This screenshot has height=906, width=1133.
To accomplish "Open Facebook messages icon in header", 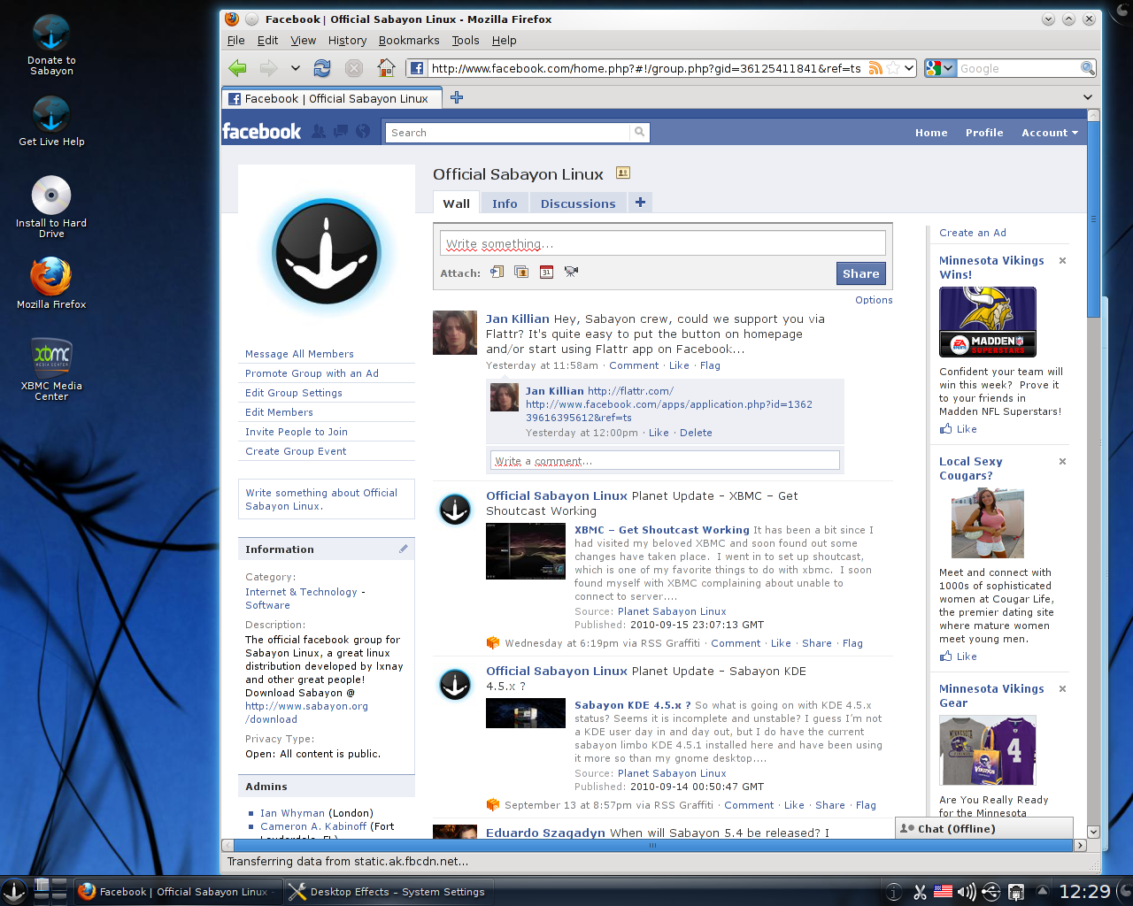I will (341, 131).
